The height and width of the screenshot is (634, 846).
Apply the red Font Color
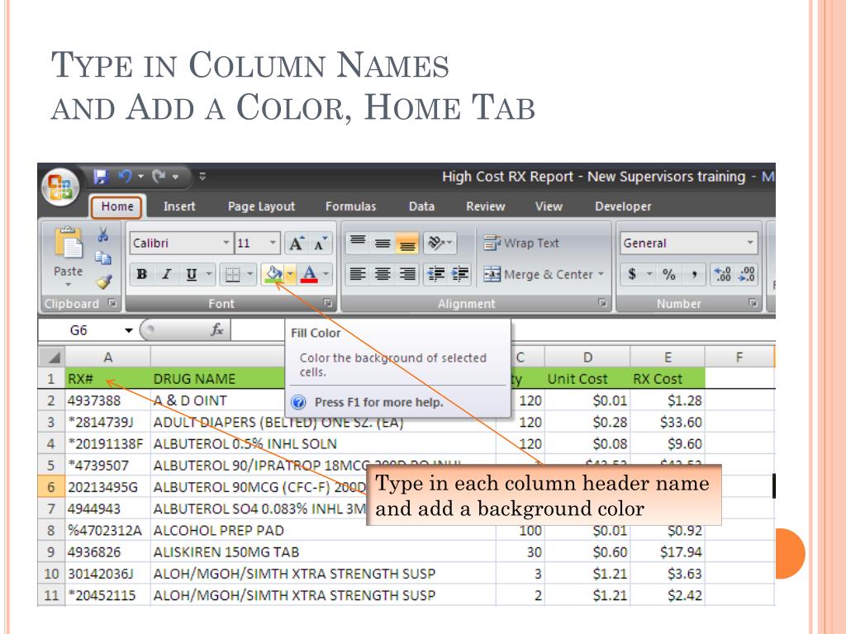point(309,274)
